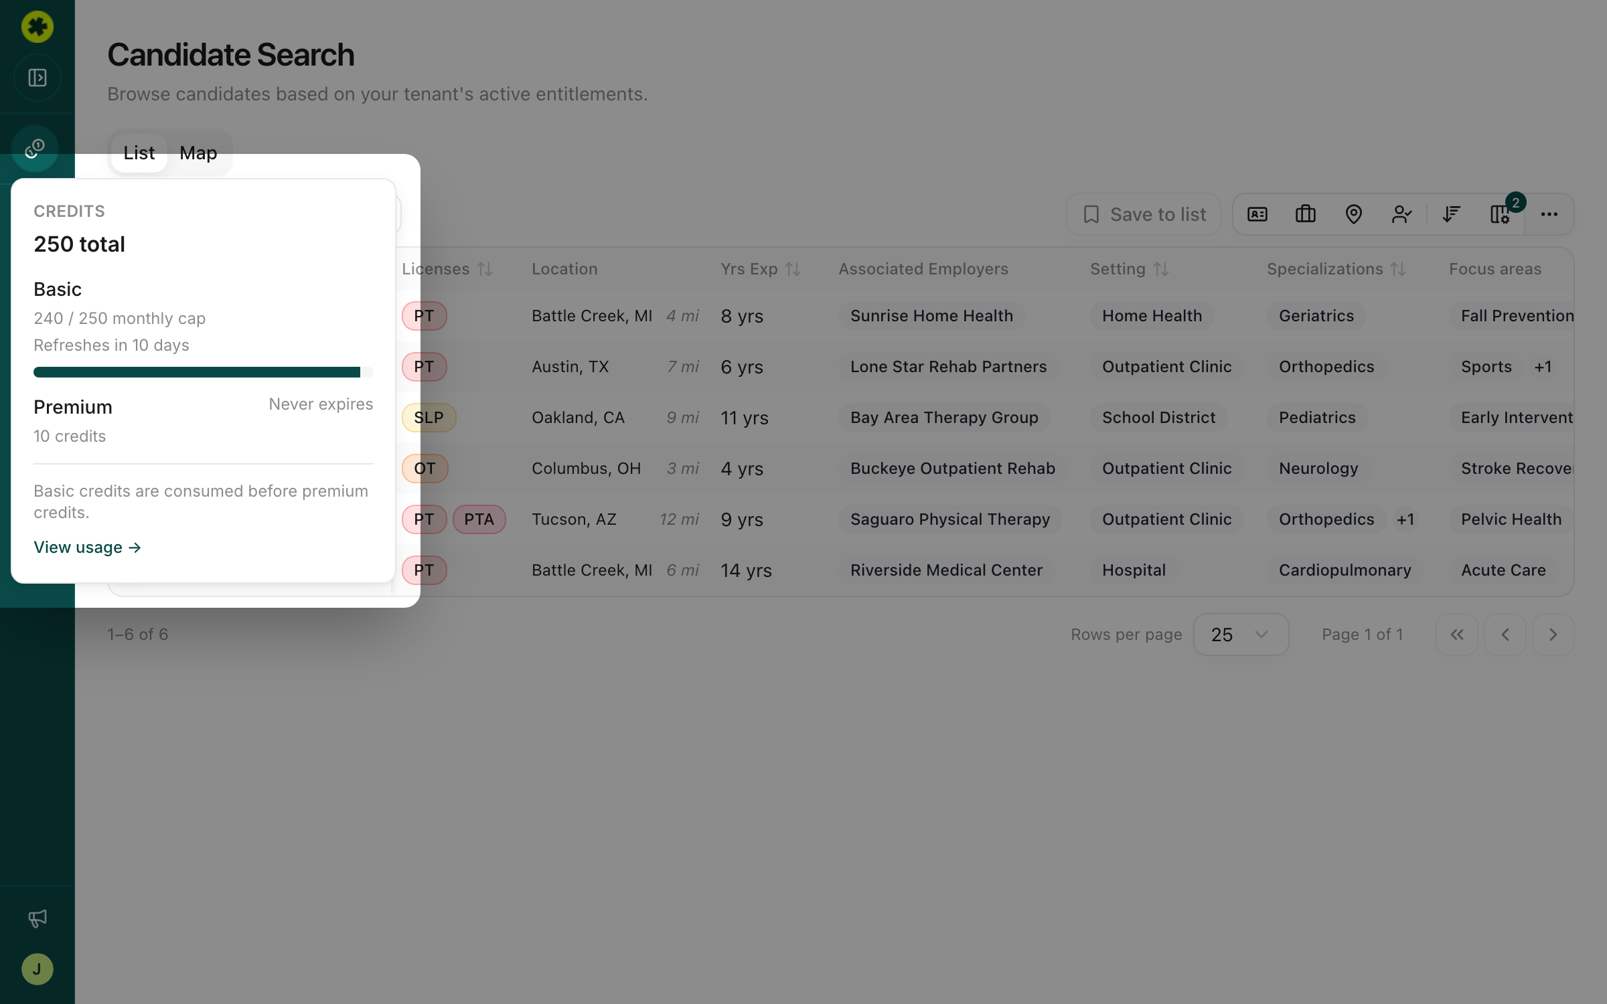Click the Acute Care focus chip
The height and width of the screenshot is (1004, 1607).
(x=1504, y=570)
